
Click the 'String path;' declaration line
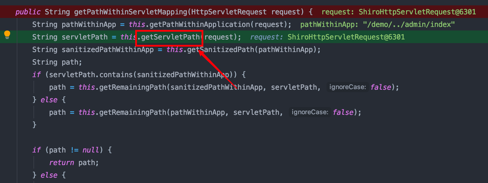coord(57,62)
